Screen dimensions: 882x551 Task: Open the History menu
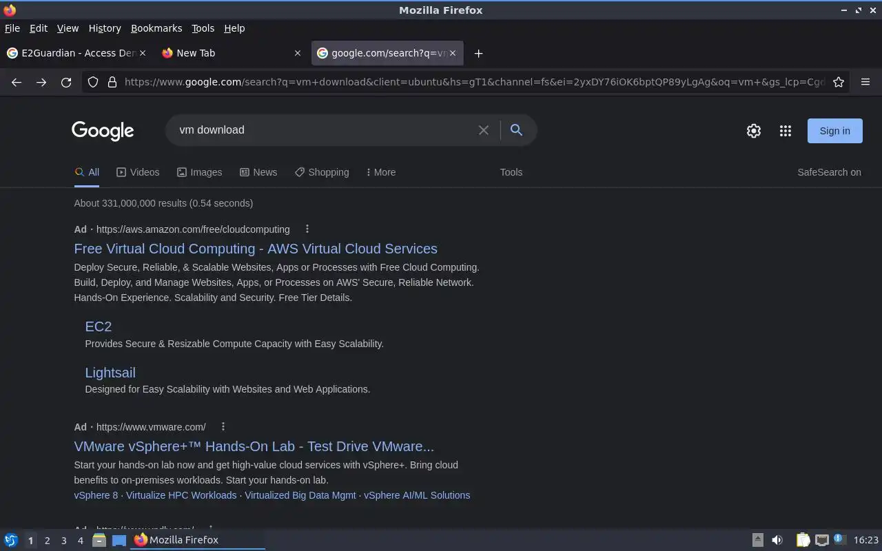click(x=105, y=28)
